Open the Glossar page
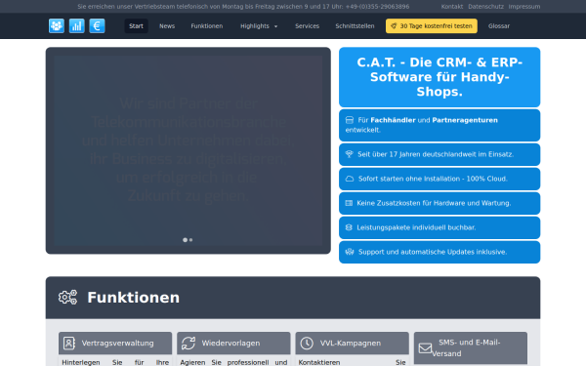 coord(498,25)
